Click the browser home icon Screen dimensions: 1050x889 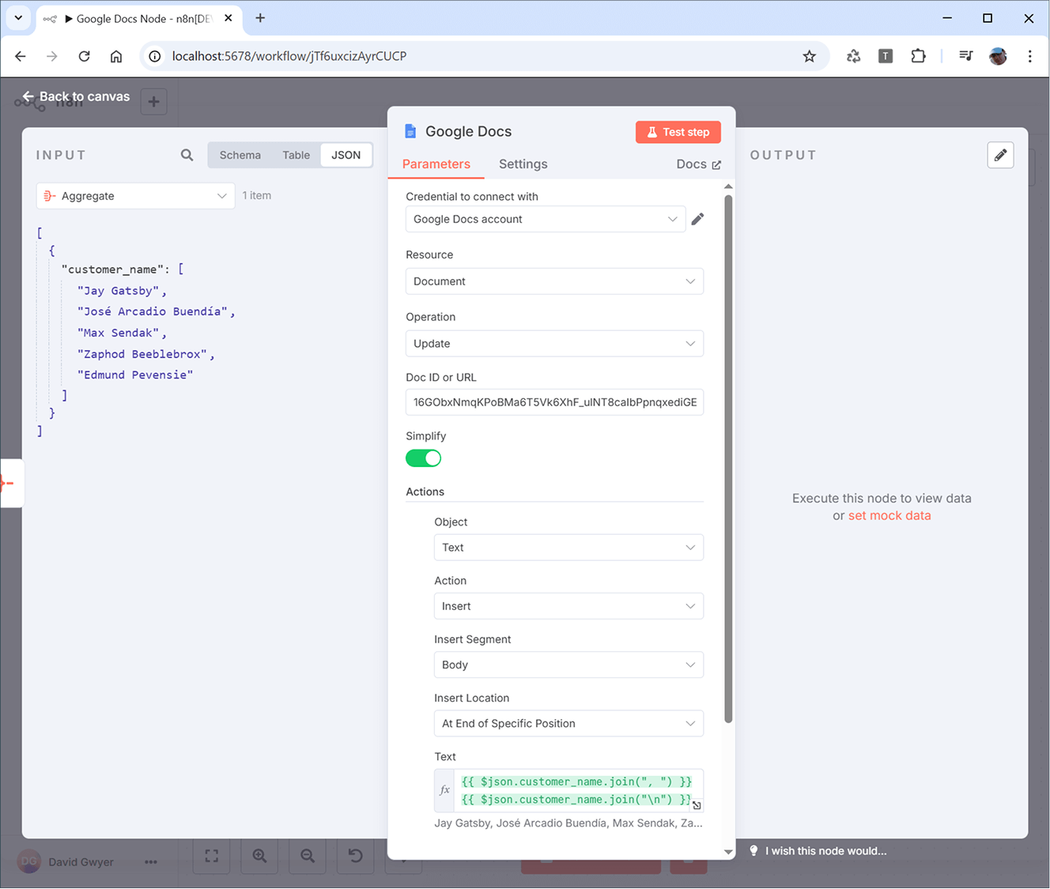click(116, 56)
